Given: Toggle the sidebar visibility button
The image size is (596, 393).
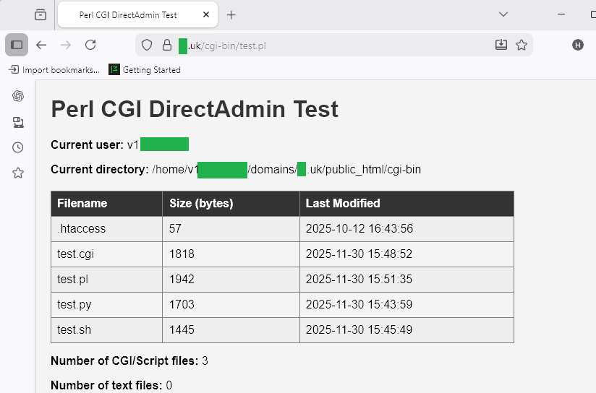Looking at the screenshot, I should click(17, 45).
